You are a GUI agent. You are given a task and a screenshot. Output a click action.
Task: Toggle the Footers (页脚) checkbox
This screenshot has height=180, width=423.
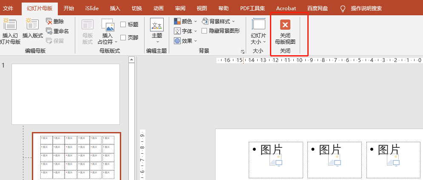123,38
